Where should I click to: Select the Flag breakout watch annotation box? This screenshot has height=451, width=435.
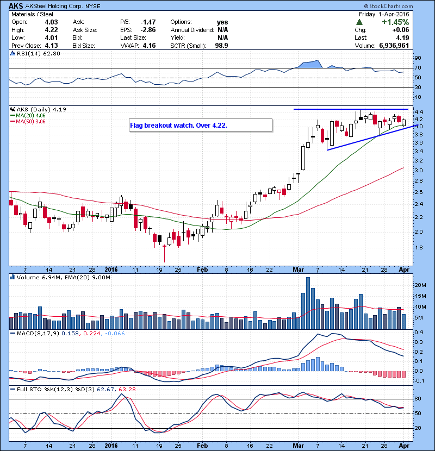click(x=201, y=126)
